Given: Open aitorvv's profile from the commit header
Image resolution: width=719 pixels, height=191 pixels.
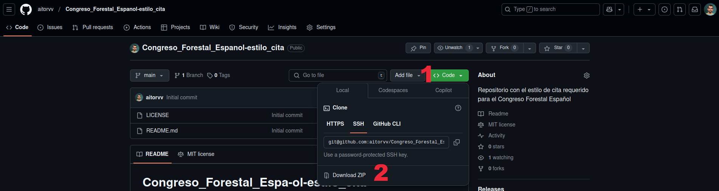Looking at the screenshot, I should pyautogui.click(x=155, y=97).
